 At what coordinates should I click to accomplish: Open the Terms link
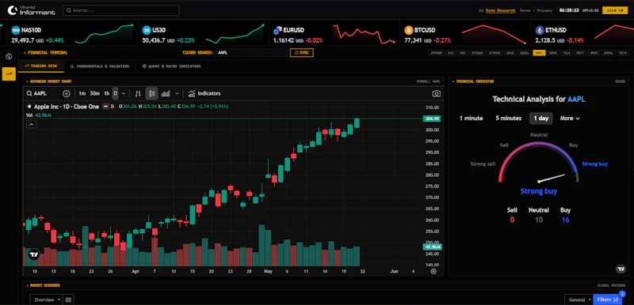(525, 10)
